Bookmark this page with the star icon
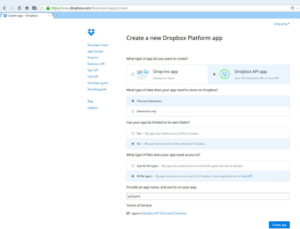This screenshot has width=300, height=229. click(42, 8)
